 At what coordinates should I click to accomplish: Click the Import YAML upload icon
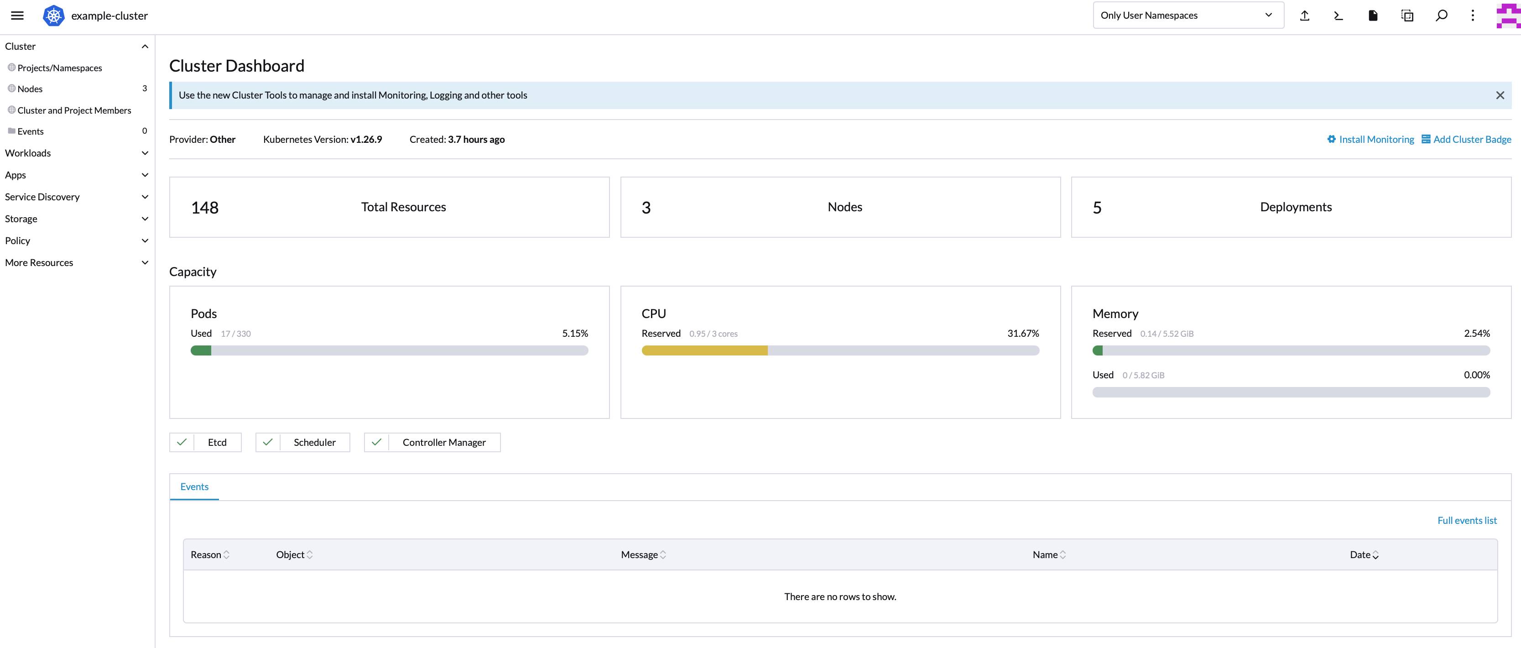pos(1305,16)
